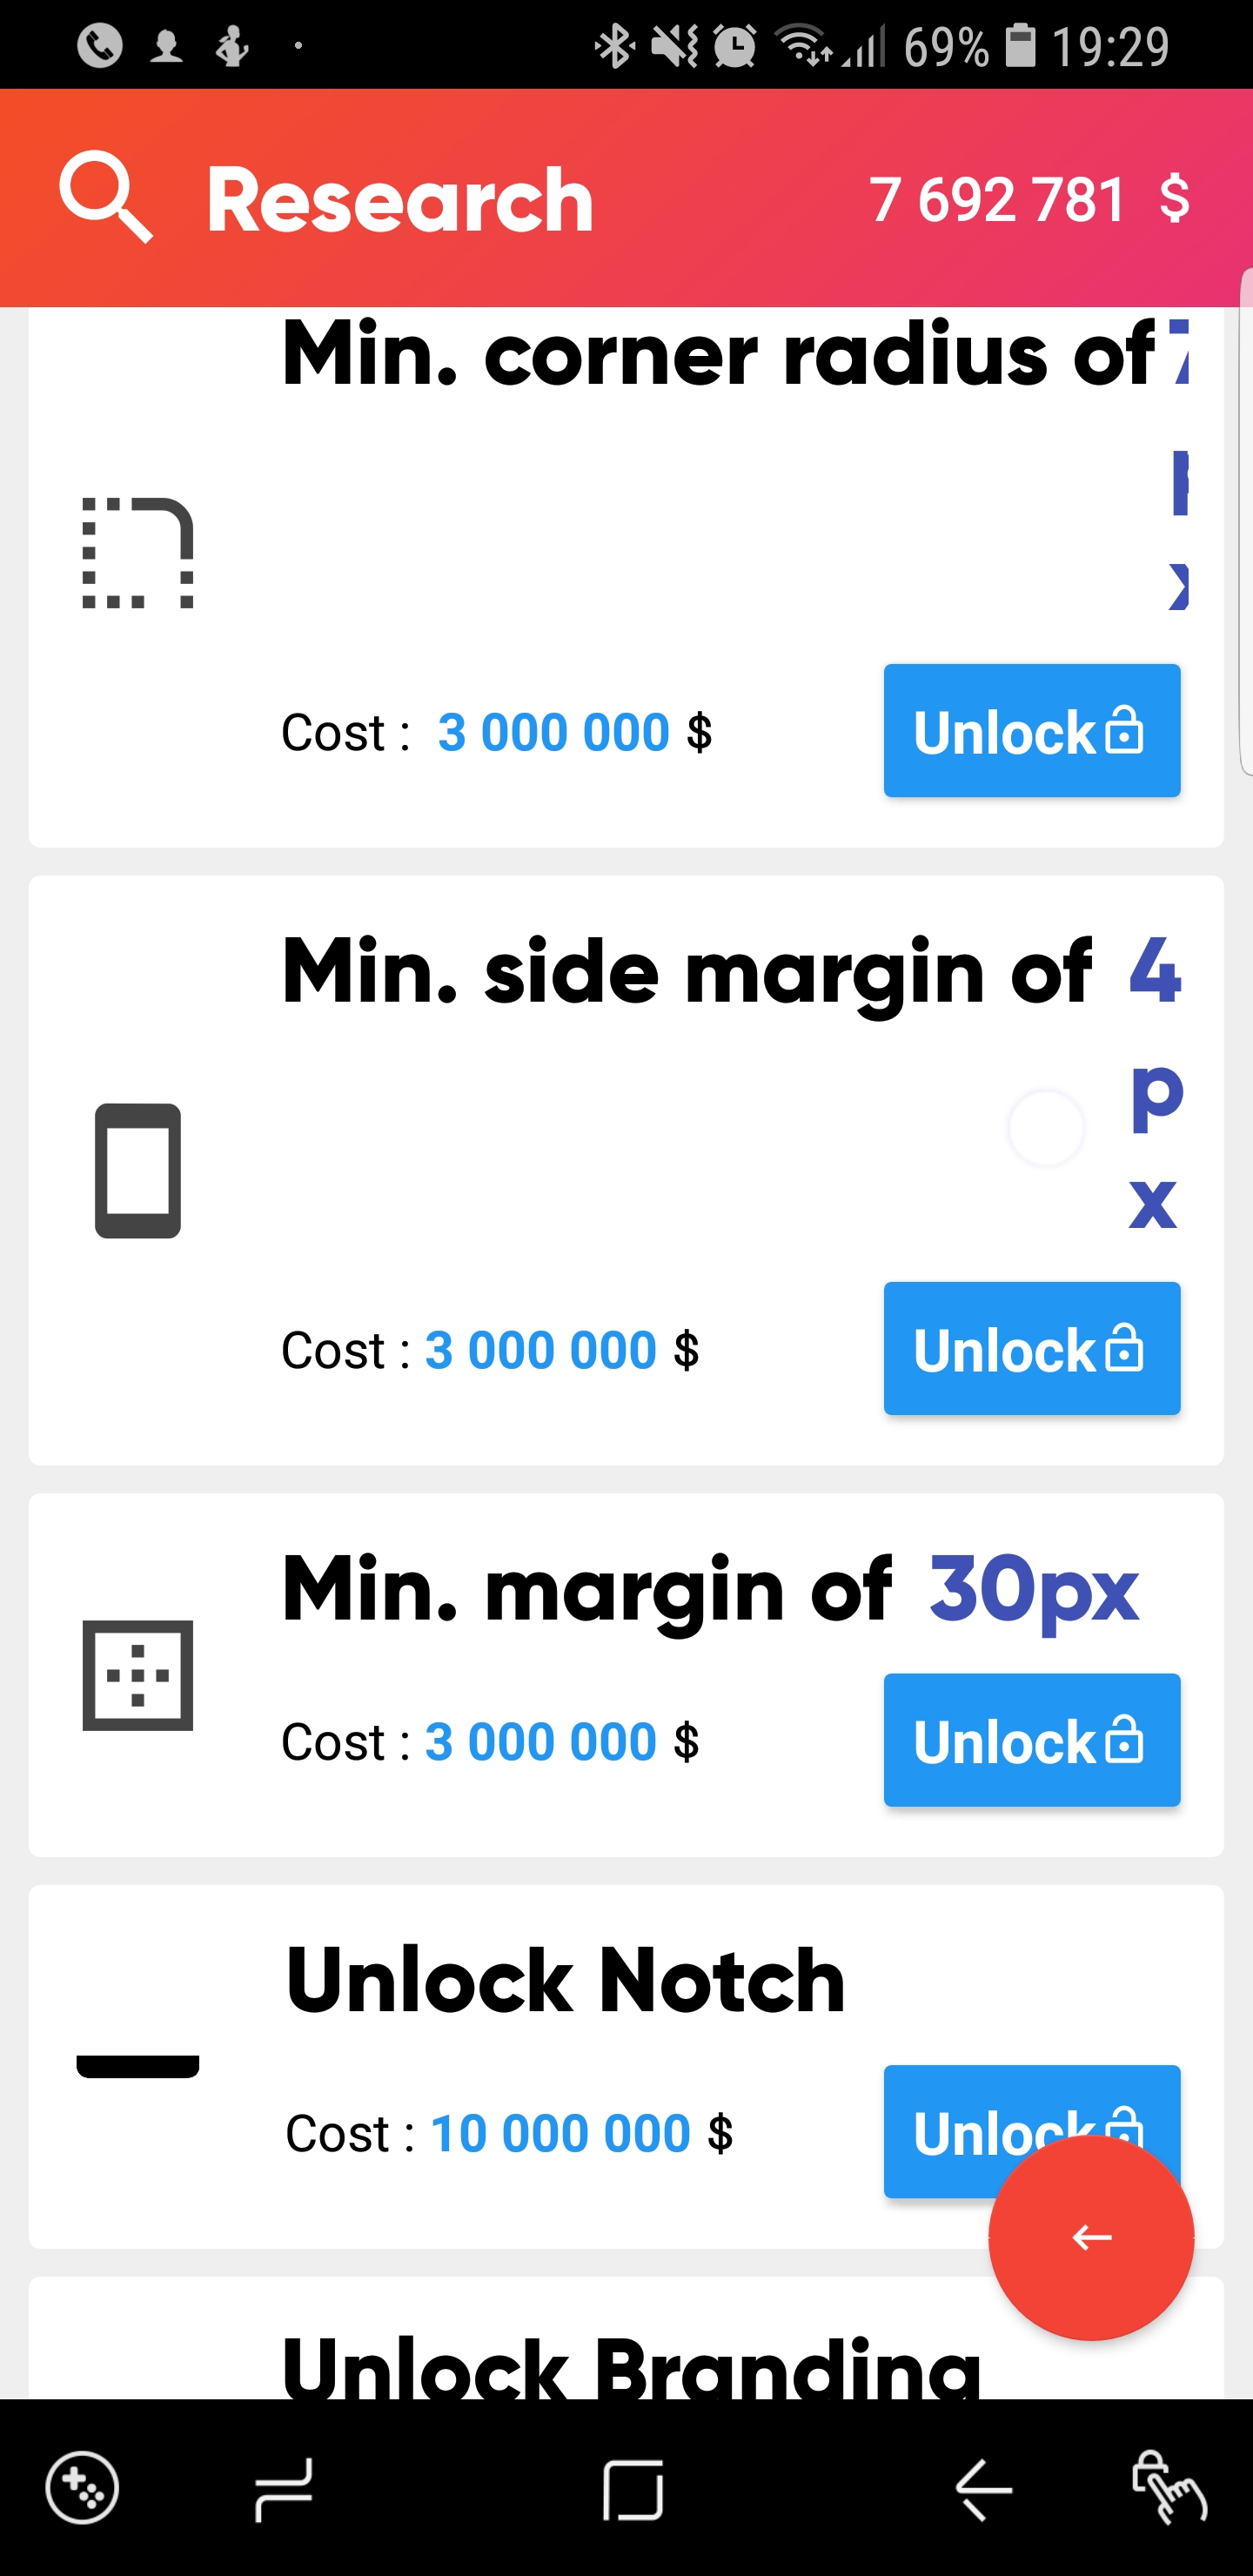Tap the recent apps navigation icon
This screenshot has height=2576, width=1253.
click(x=284, y=2489)
